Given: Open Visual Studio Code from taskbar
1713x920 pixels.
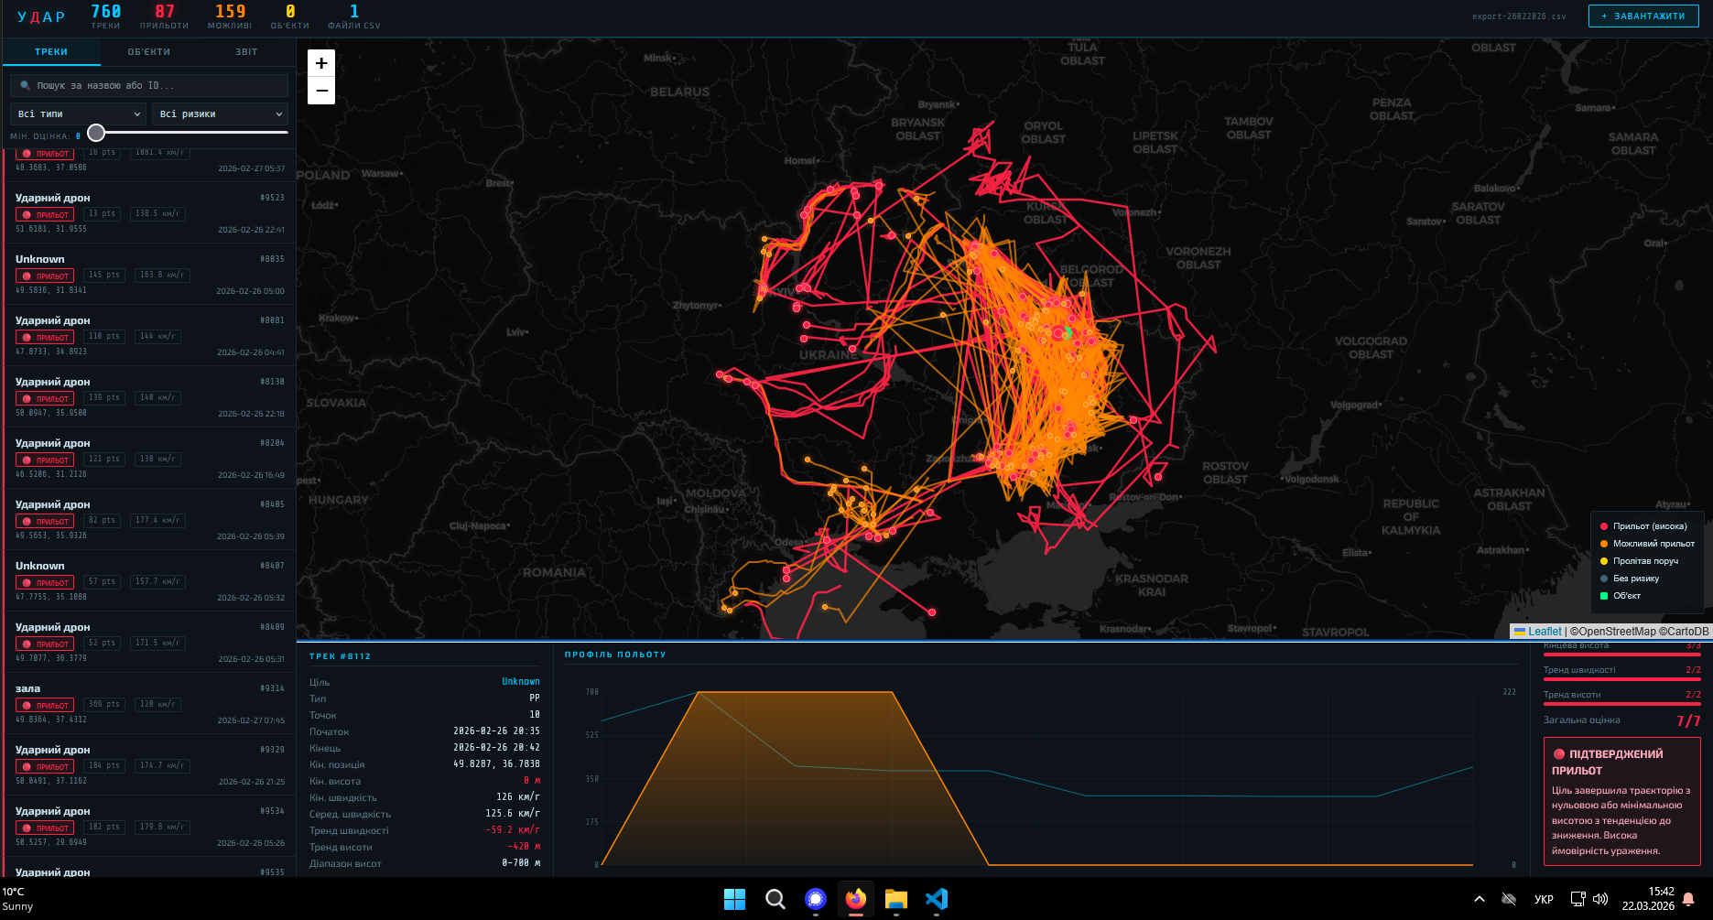Looking at the screenshot, I should (936, 899).
